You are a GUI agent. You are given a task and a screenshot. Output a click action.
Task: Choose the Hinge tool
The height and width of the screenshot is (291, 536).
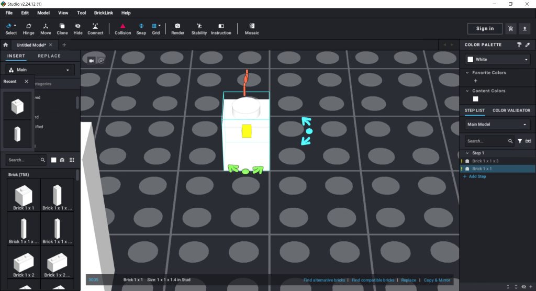point(28,29)
